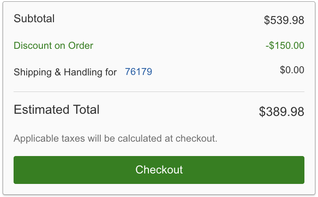The image size is (318, 197).
Task: Click the Shipping & Handling for label
Action: click(65, 72)
